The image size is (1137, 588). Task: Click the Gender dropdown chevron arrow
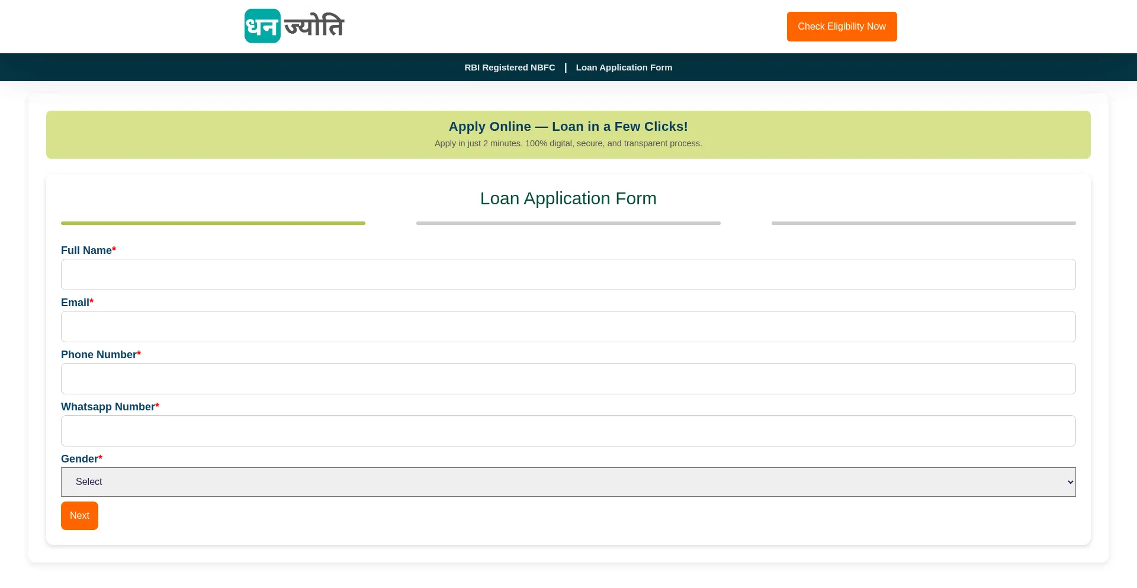click(1070, 482)
